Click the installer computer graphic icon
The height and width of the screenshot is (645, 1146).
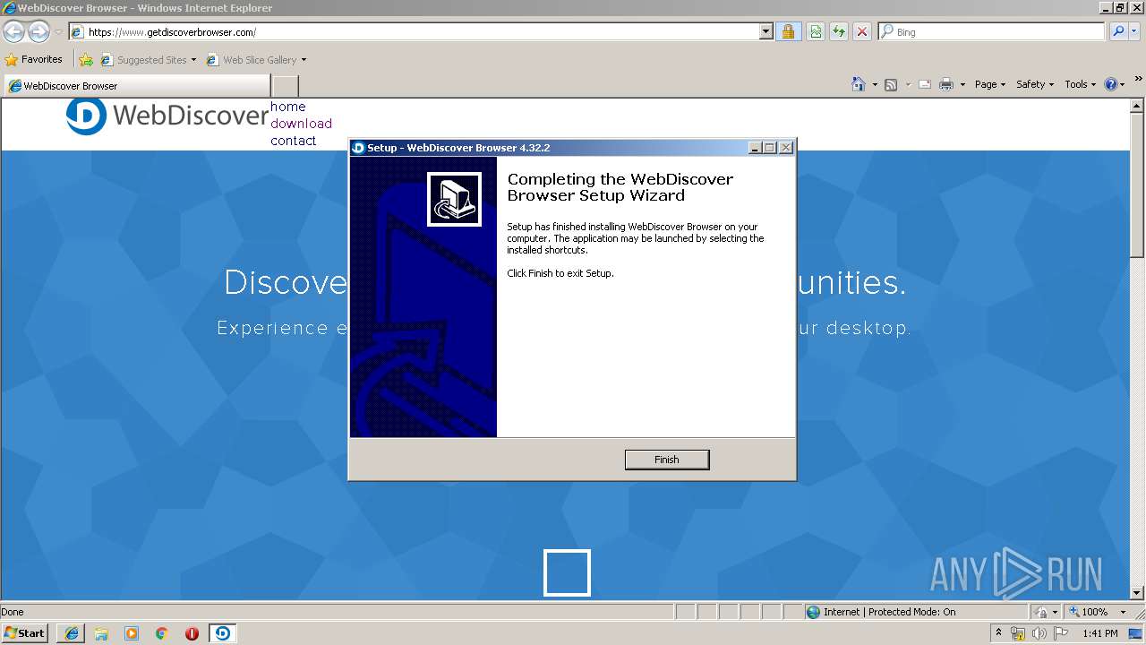pos(454,199)
